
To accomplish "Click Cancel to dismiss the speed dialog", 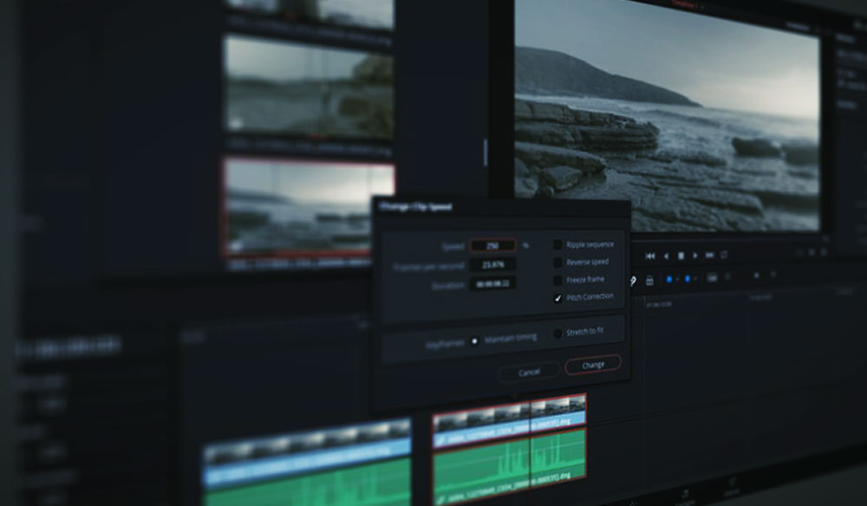I will 529,369.
